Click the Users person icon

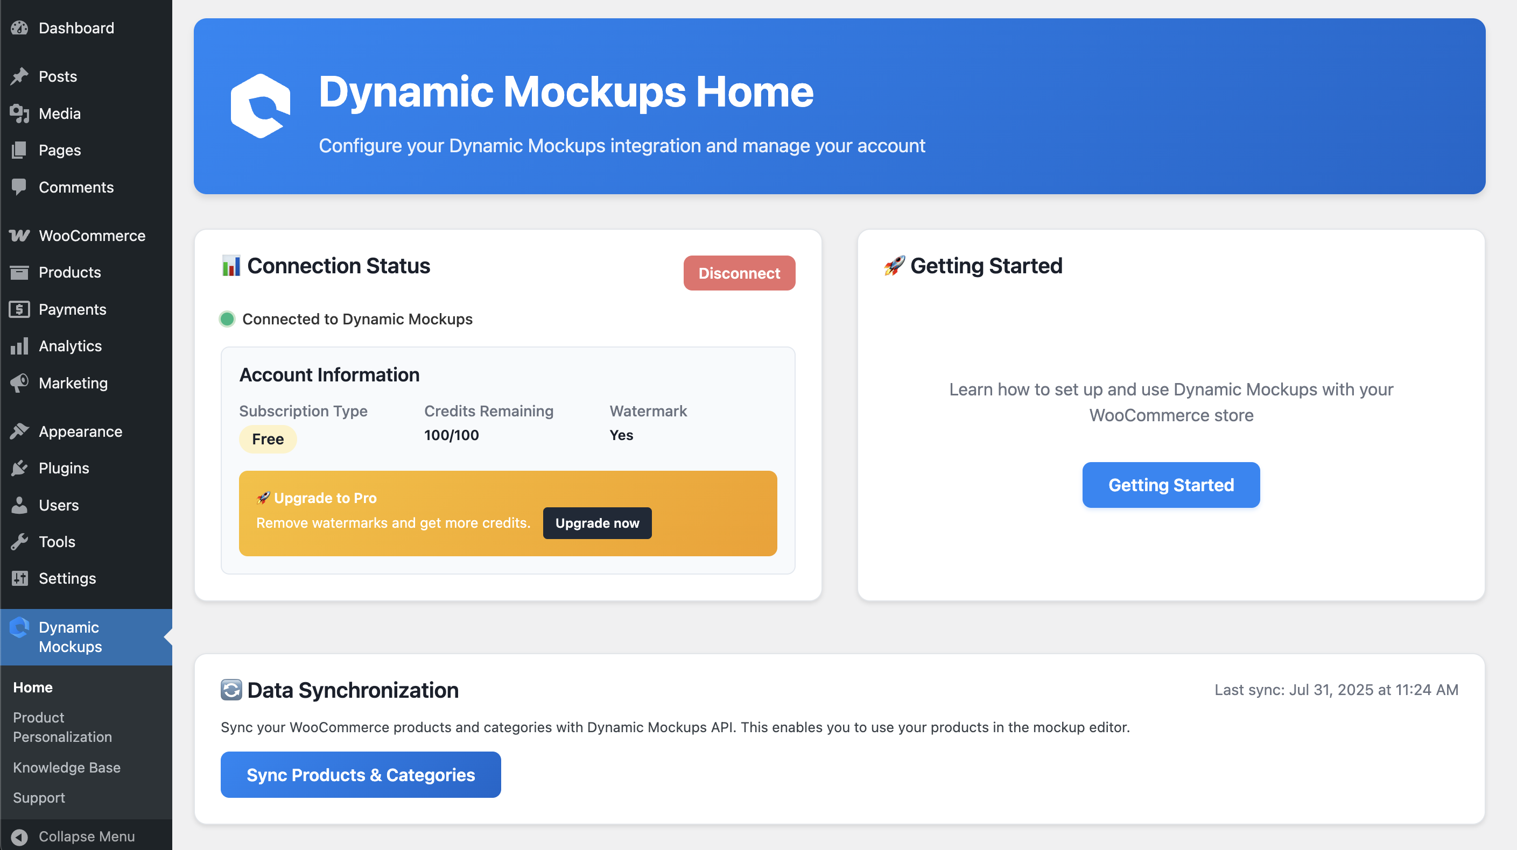click(19, 505)
